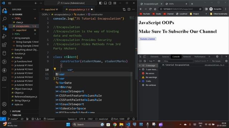The image size is (229, 128).
Task: Open the Extensions view
Action: (4, 45)
